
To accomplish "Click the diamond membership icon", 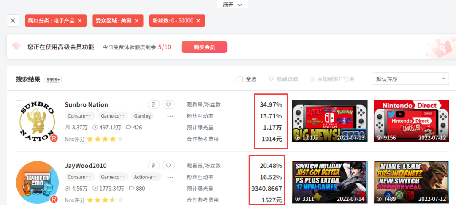I will pyautogui.click(x=16, y=46).
